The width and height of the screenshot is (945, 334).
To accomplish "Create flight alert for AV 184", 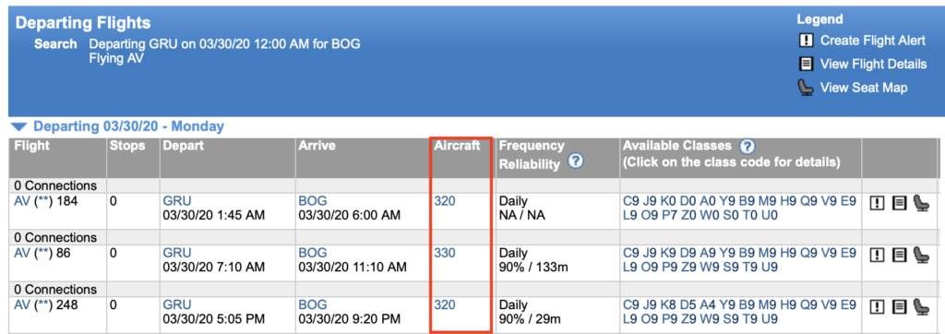I will pyautogui.click(x=878, y=203).
